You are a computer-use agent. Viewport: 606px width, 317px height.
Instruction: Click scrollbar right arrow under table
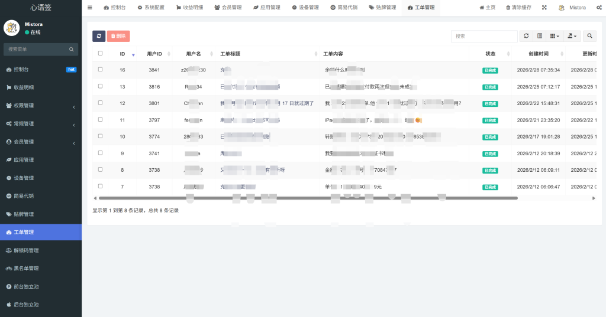594,198
